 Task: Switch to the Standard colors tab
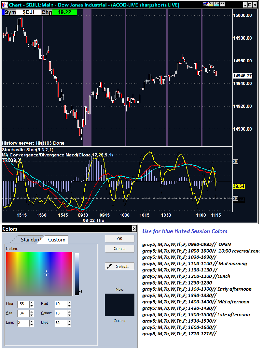point(31,240)
